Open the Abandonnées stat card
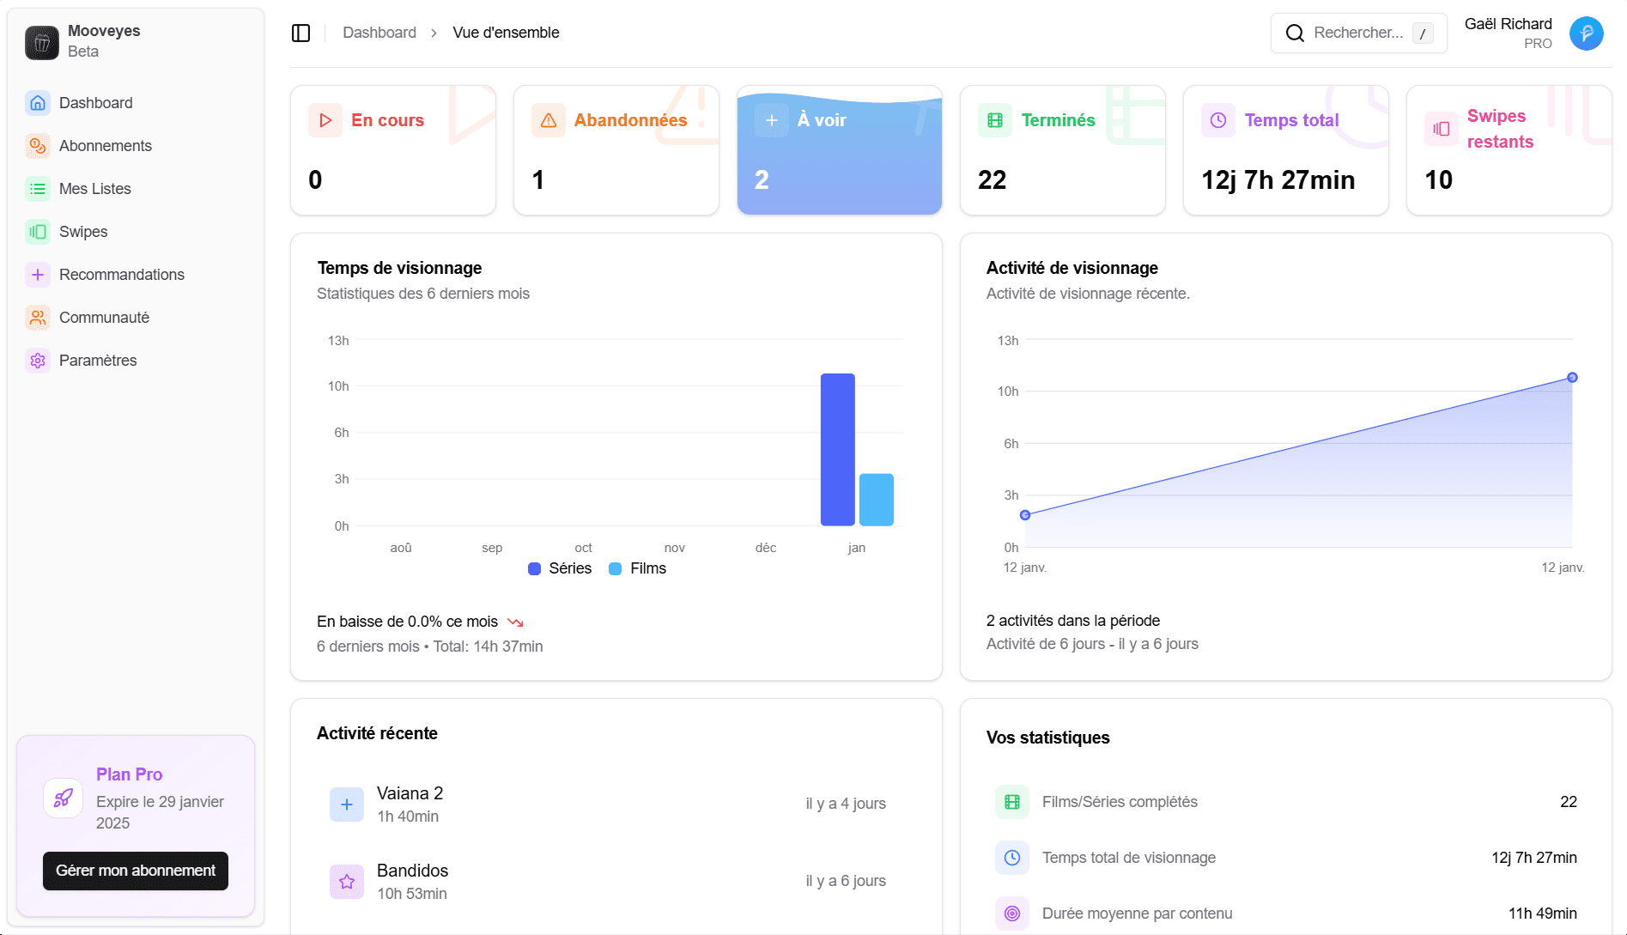 click(x=616, y=150)
